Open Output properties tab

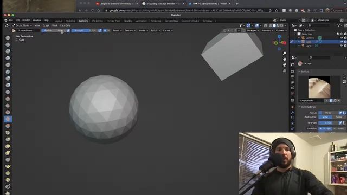tap(292, 77)
